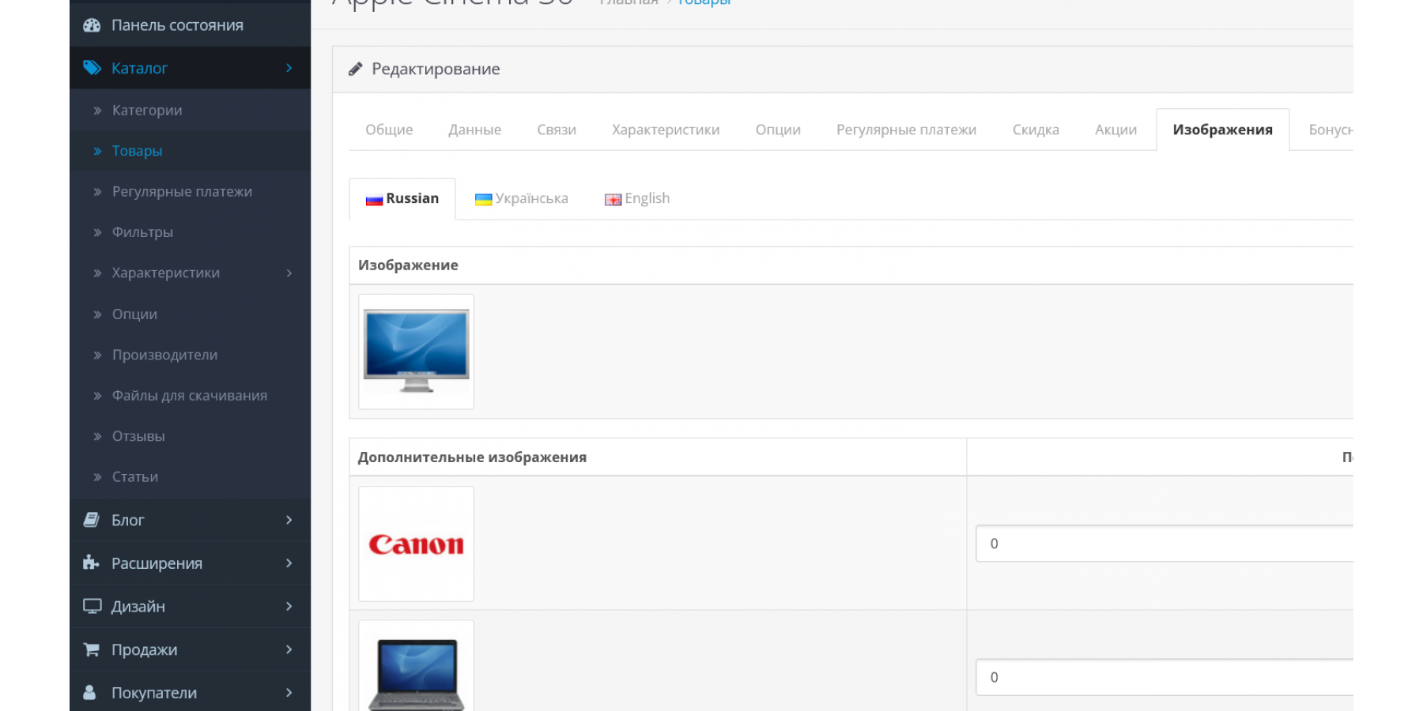
Task: Select the Українська language tab
Action: [521, 198]
